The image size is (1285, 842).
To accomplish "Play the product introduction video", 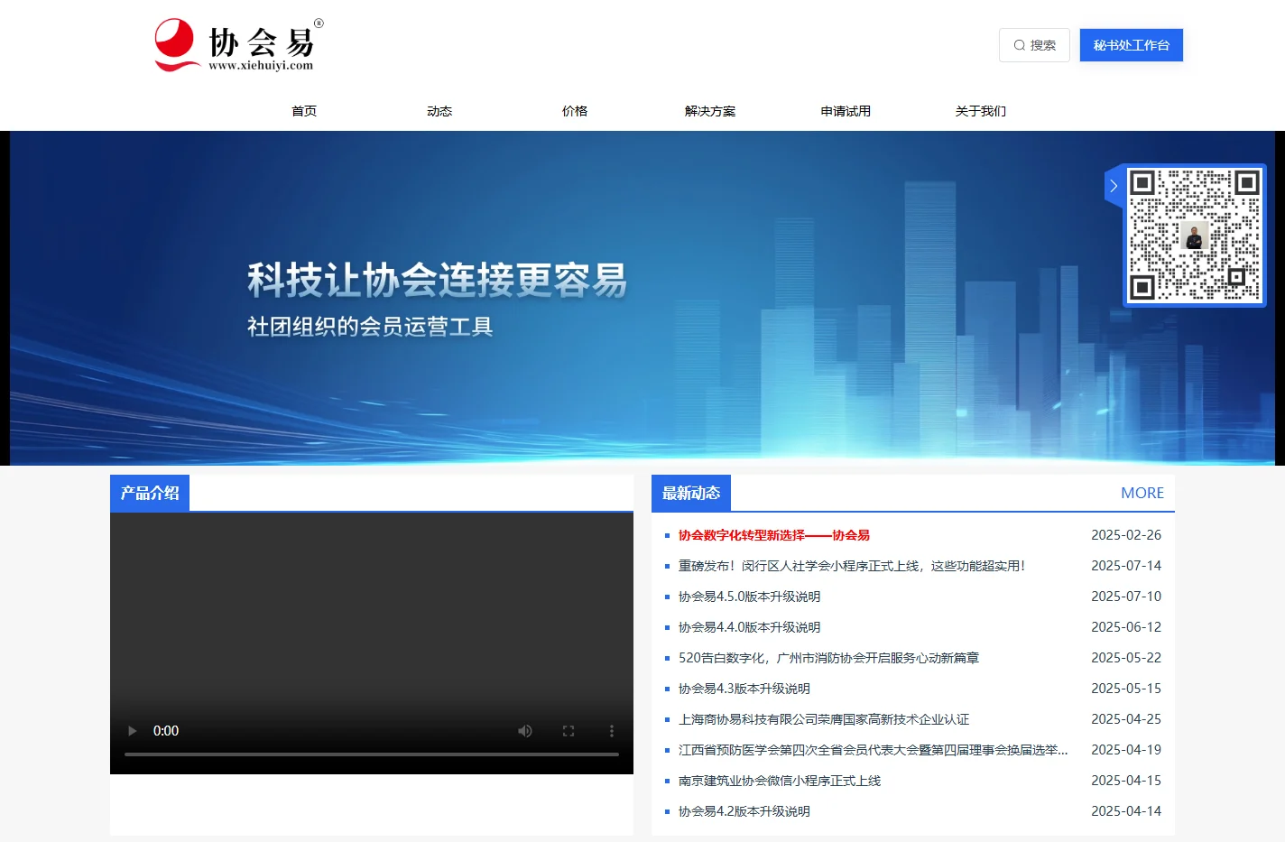I will tap(133, 731).
